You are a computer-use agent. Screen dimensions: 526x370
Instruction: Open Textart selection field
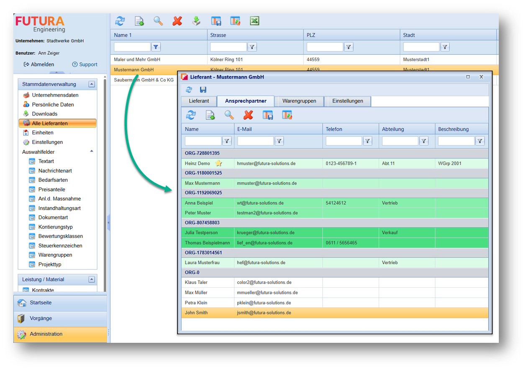point(46,161)
